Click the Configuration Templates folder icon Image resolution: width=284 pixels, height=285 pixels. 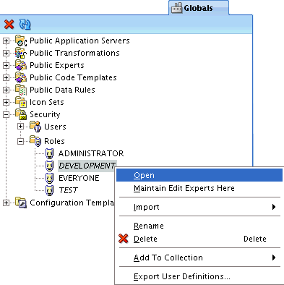(x=21, y=203)
